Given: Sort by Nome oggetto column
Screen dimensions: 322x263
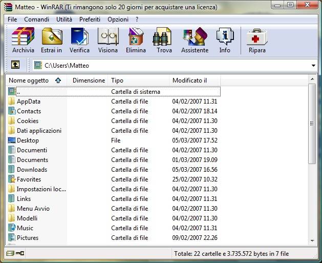Looking at the screenshot, I should [x=36, y=80].
